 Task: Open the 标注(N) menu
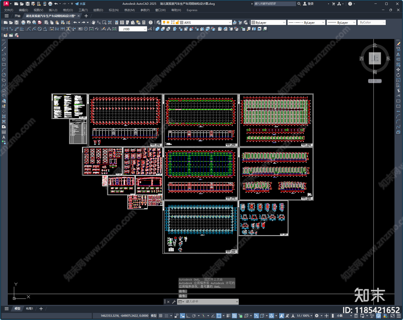click(x=114, y=10)
